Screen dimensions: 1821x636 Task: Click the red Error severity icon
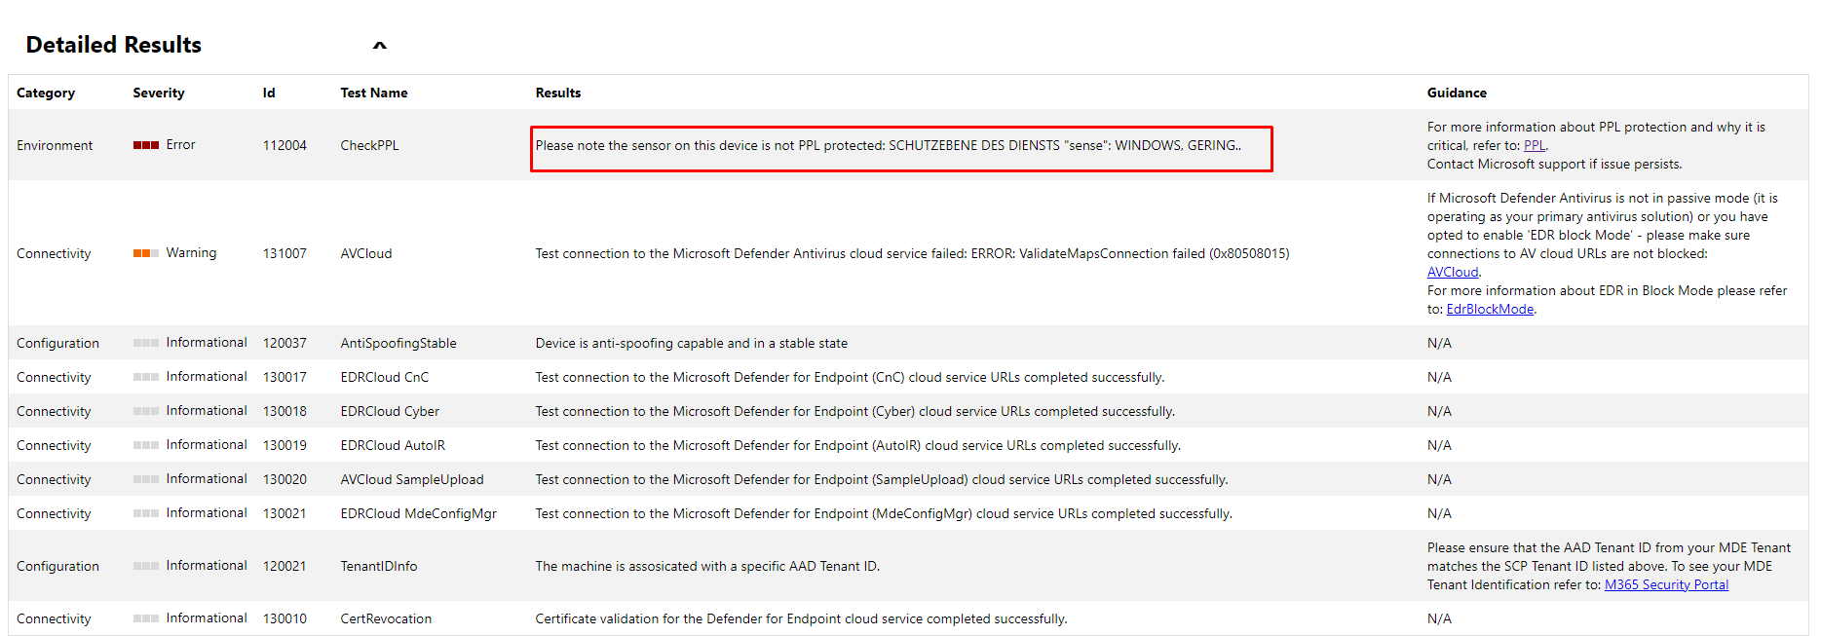(x=146, y=145)
